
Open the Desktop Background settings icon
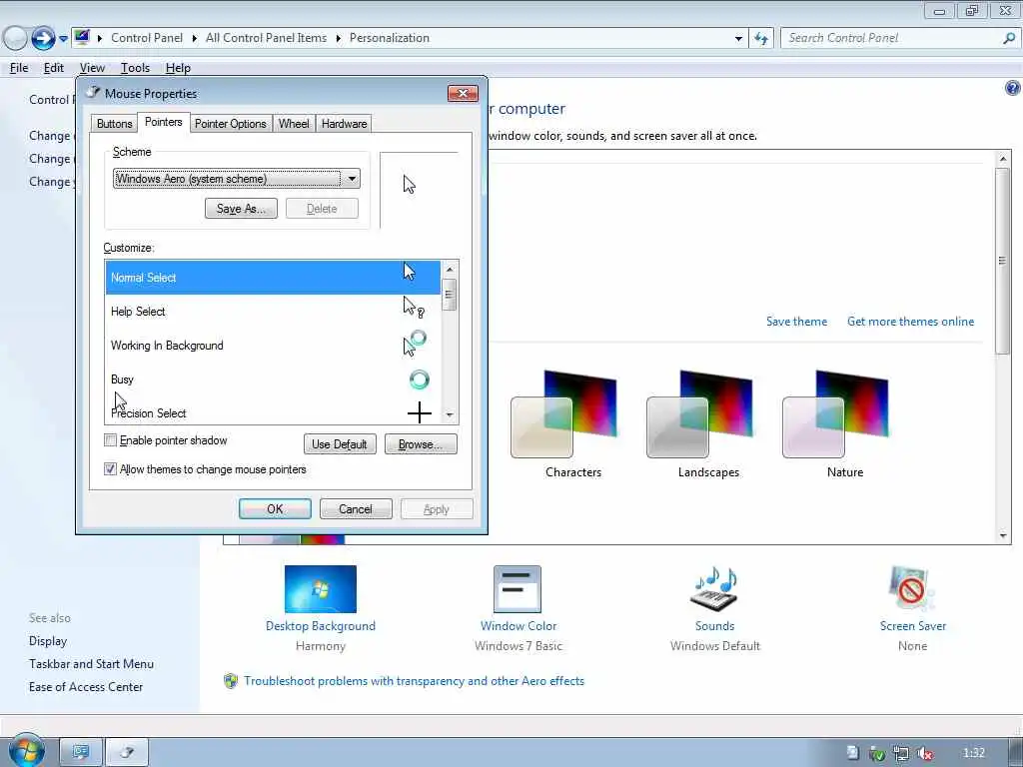tap(321, 589)
